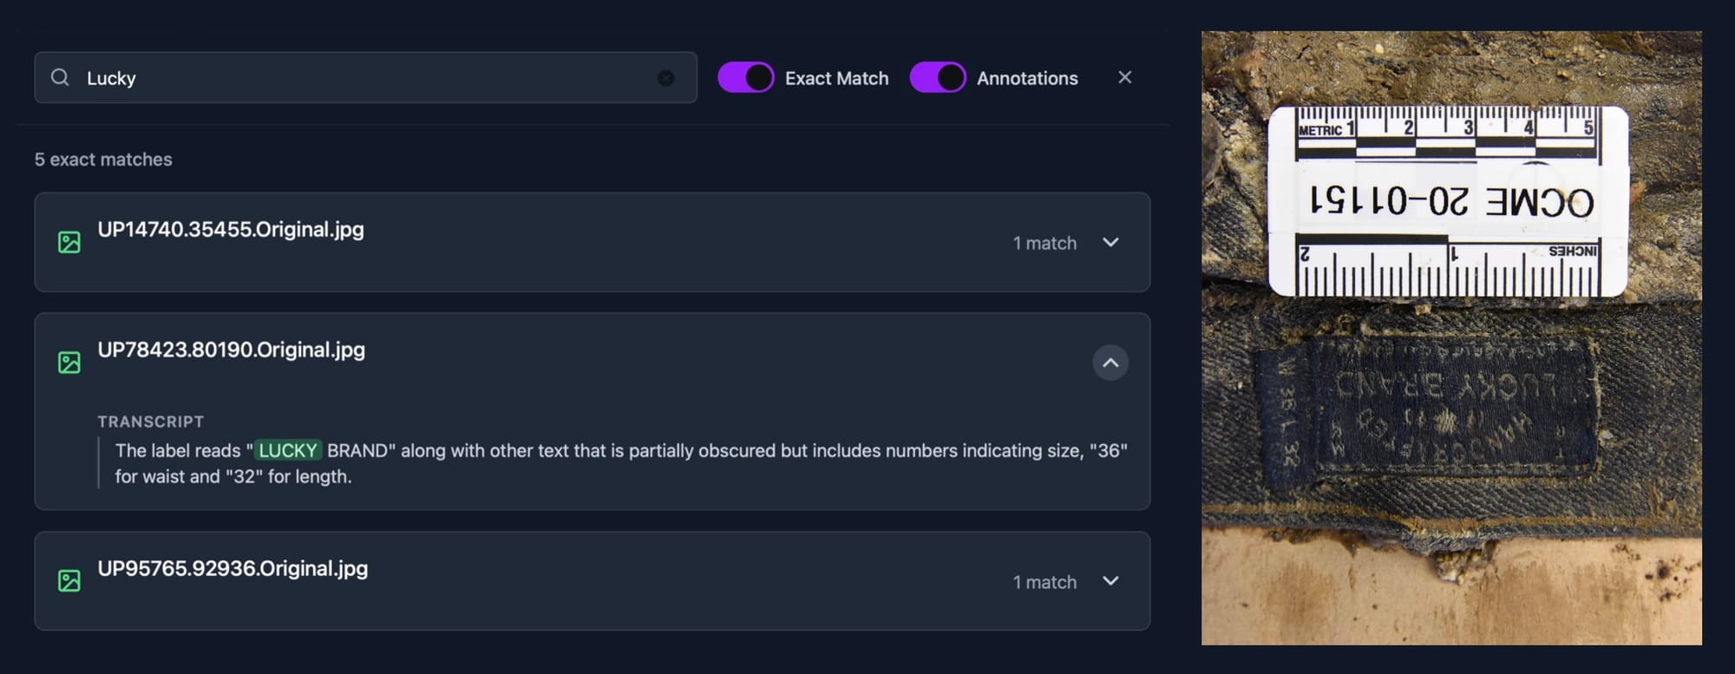The width and height of the screenshot is (1735, 674).
Task: Click the Annotations label text
Action: (x=1027, y=78)
